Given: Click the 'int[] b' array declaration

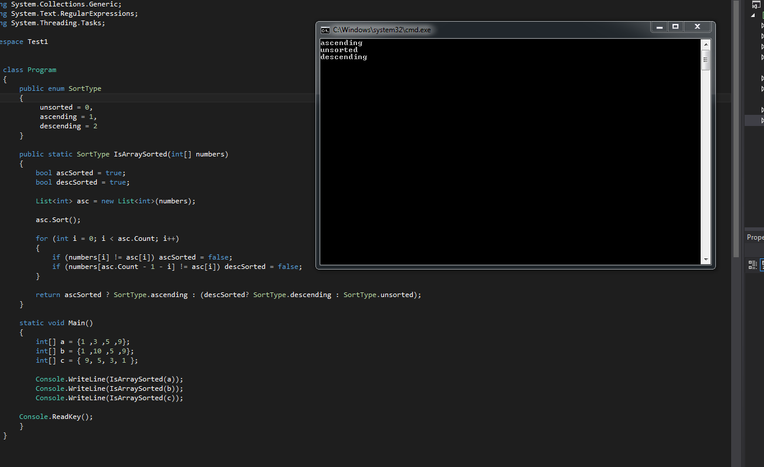Looking at the screenshot, I should tap(85, 351).
